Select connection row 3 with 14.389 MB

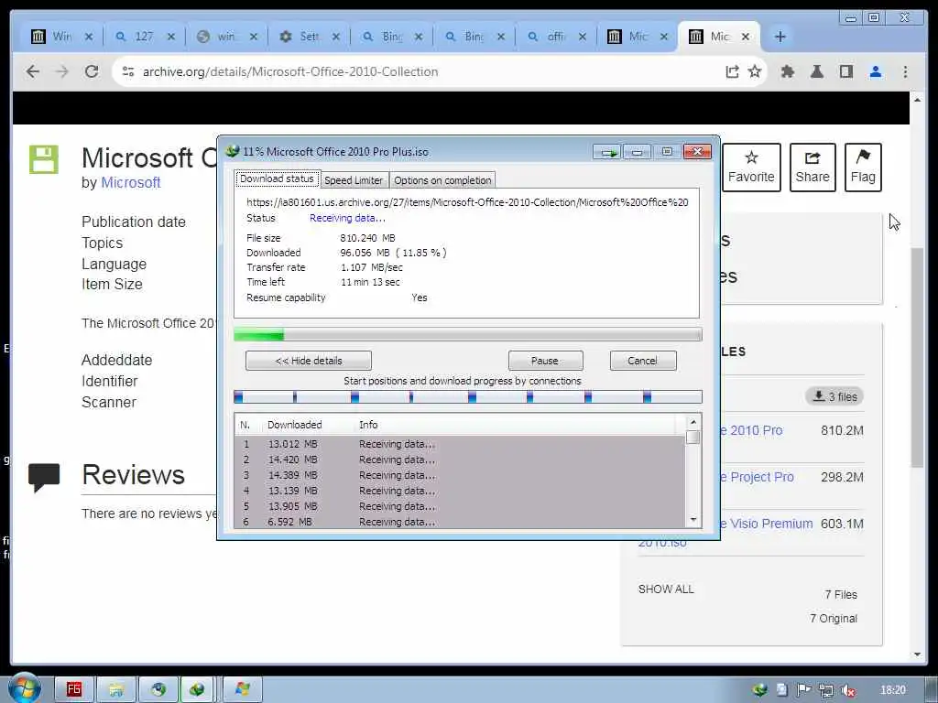461,475
